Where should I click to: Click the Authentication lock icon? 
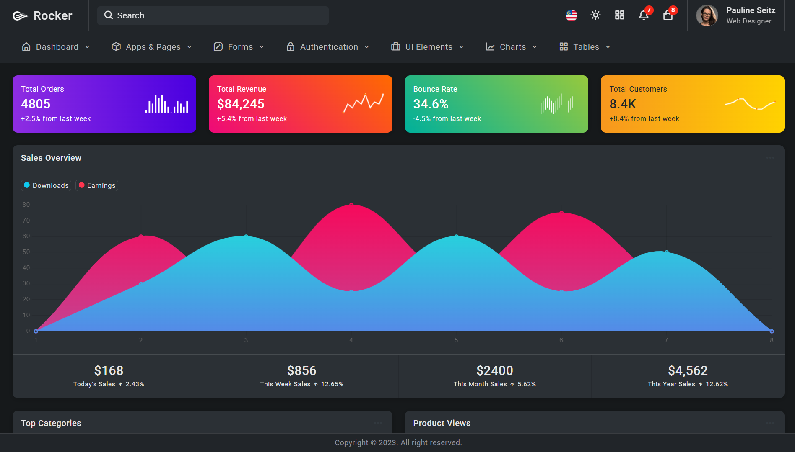pos(290,47)
